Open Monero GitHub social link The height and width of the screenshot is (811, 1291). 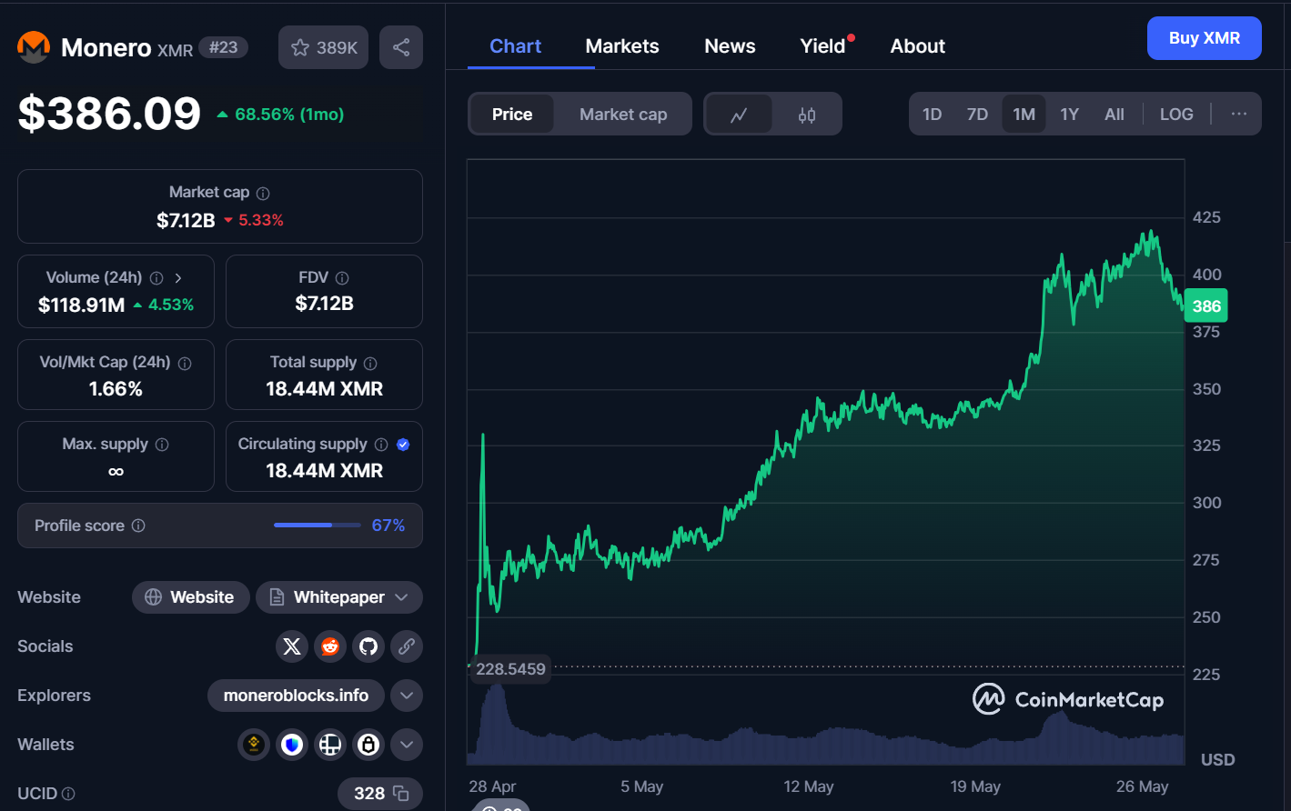click(368, 646)
